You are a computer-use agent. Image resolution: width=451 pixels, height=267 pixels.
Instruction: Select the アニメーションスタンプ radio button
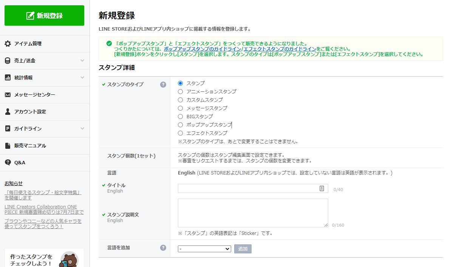click(x=180, y=92)
